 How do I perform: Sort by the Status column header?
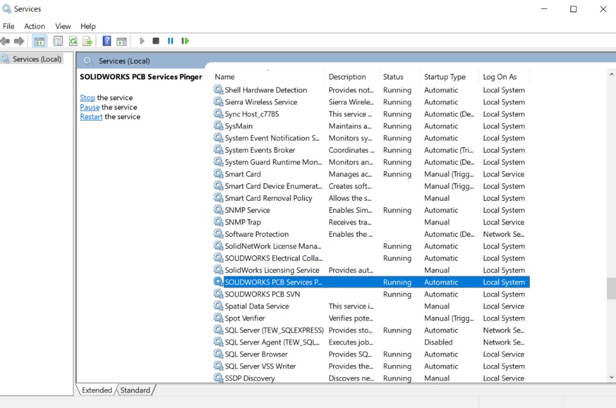400,77
